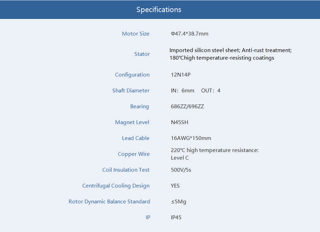Click the Specifications header title

pos(159,10)
